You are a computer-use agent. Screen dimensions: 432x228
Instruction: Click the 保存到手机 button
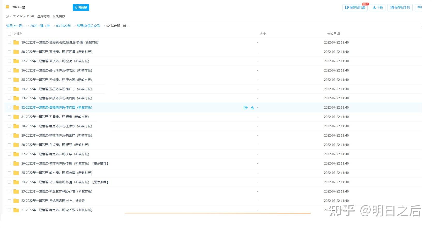(400, 8)
